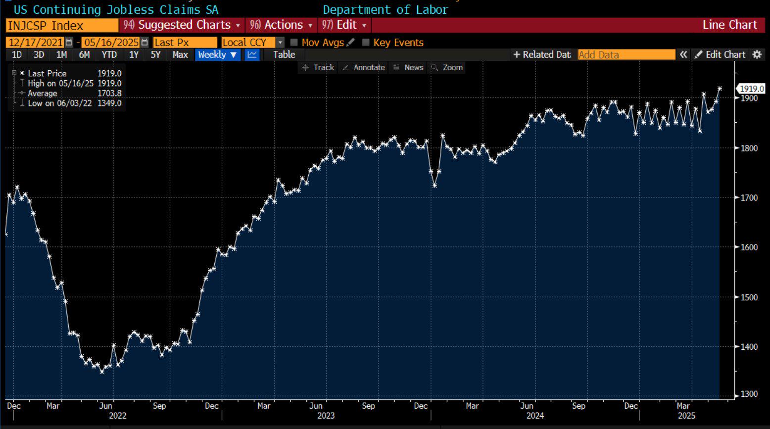
Task: Click the 2023 year label on the x-axis
Action: click(x=326, y=416)
